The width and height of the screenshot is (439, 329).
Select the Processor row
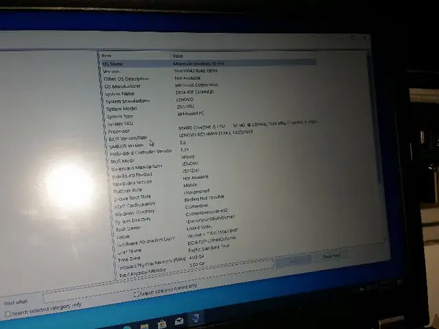(119, 131)
